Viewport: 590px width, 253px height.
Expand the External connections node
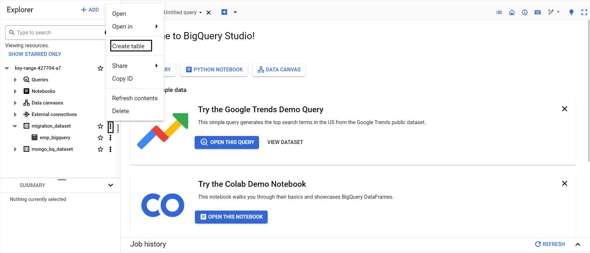(15, 114)
